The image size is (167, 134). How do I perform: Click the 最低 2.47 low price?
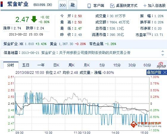coord(78,28)
